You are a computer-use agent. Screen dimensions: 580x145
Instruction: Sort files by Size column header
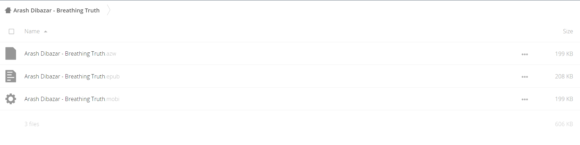[568, 31]
